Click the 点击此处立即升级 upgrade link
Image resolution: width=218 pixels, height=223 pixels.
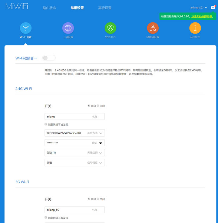click(x=202, y=16)
